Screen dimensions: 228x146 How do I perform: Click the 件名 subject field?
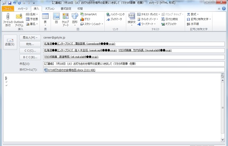point(134,64)
